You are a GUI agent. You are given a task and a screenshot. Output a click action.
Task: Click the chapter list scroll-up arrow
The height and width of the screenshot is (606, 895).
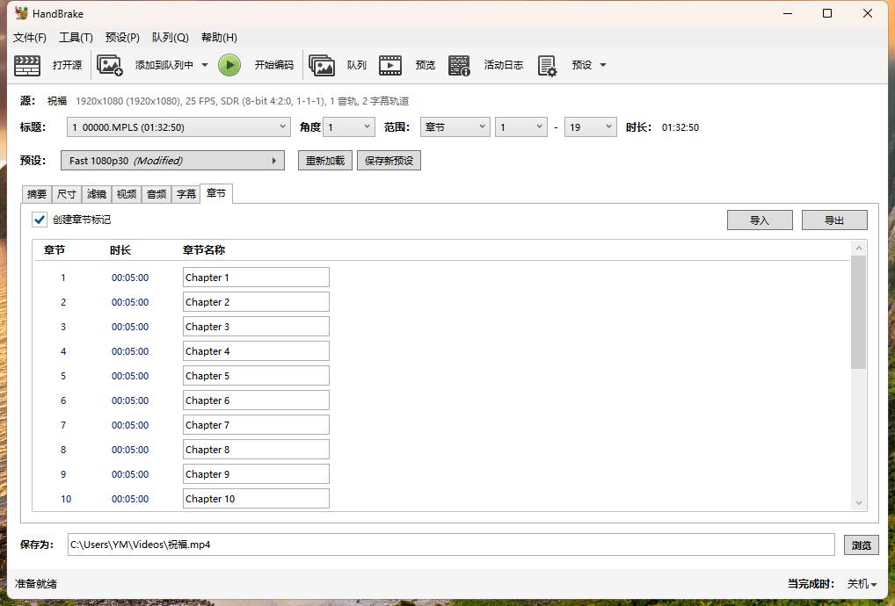click(x=858, y=249)
